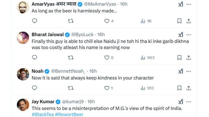This screenshot has height=117, width=209.
Task: Repost Bharat Jaiswal's tweet
Action: [x=71, y=58]
